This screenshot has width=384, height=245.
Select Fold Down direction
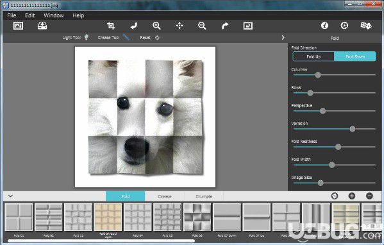(355, 56)
